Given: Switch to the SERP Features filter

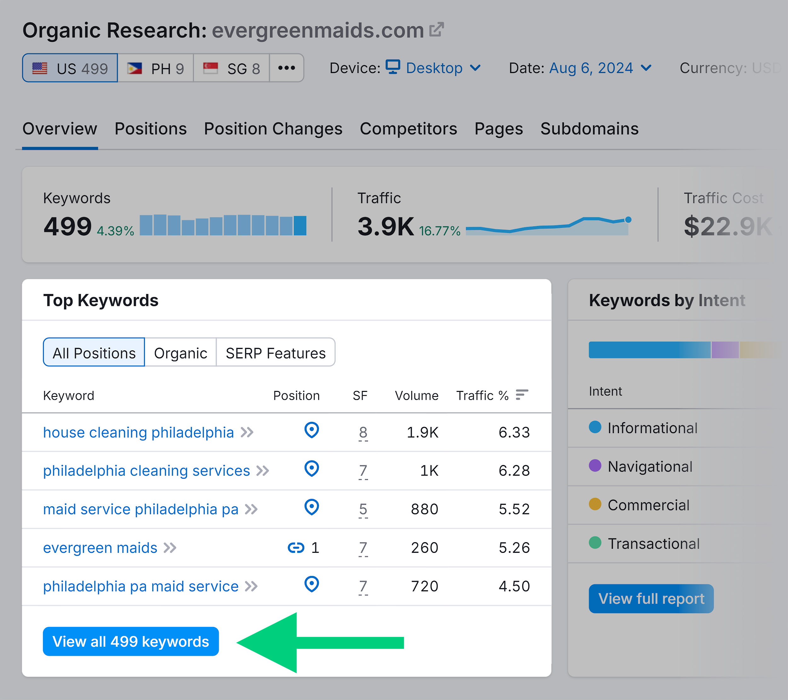Looking at the screenshot, I should click(x=276, y=352).
